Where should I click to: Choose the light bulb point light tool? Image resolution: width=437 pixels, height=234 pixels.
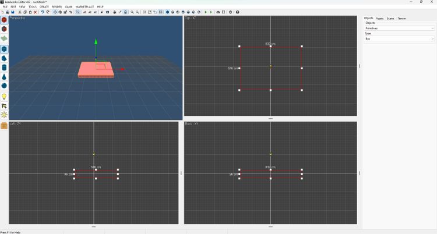click(x=4, y=97)
